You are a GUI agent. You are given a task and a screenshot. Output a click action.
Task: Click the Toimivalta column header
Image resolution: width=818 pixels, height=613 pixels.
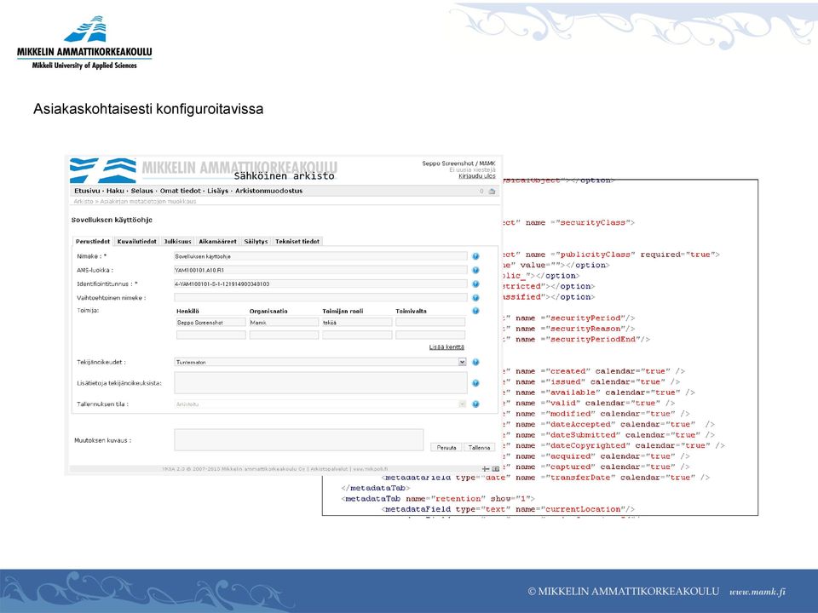tap(411, 312)
